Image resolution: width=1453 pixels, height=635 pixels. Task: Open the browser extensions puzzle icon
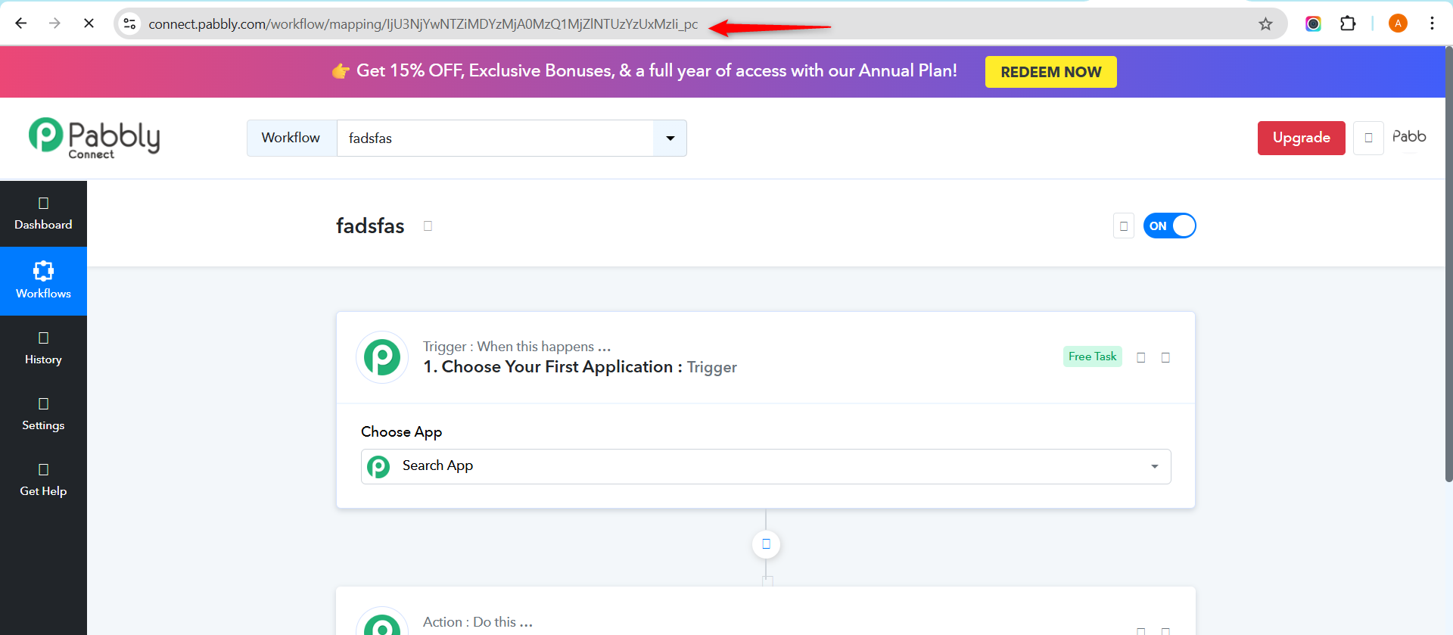click(1348, 23)
